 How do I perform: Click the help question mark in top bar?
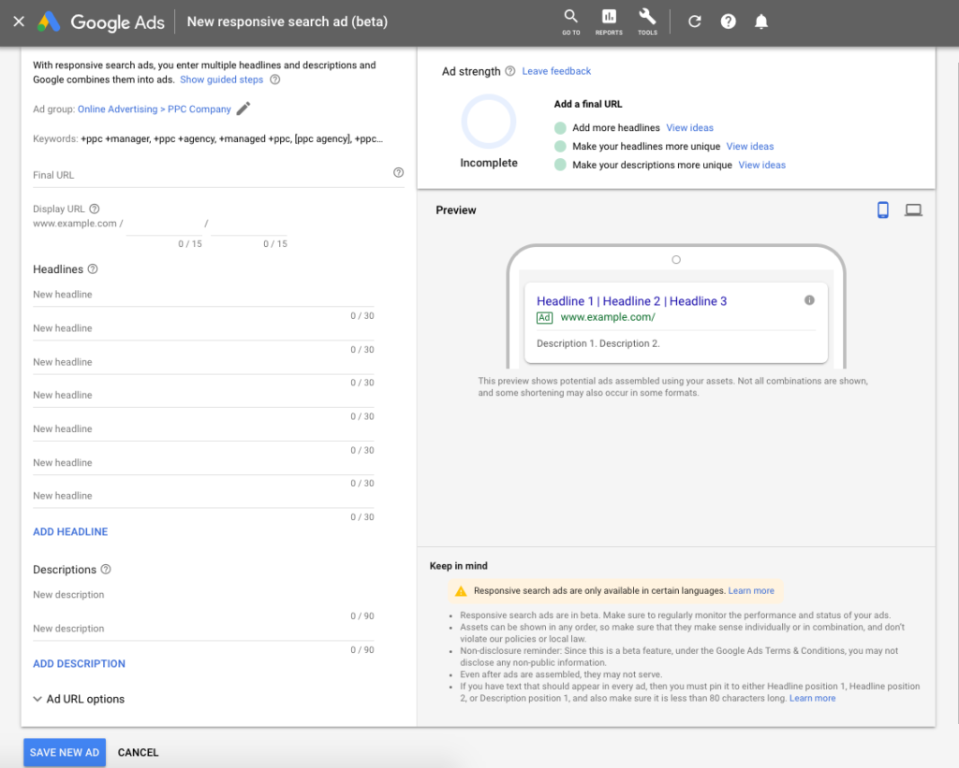[x=728, y=21]
